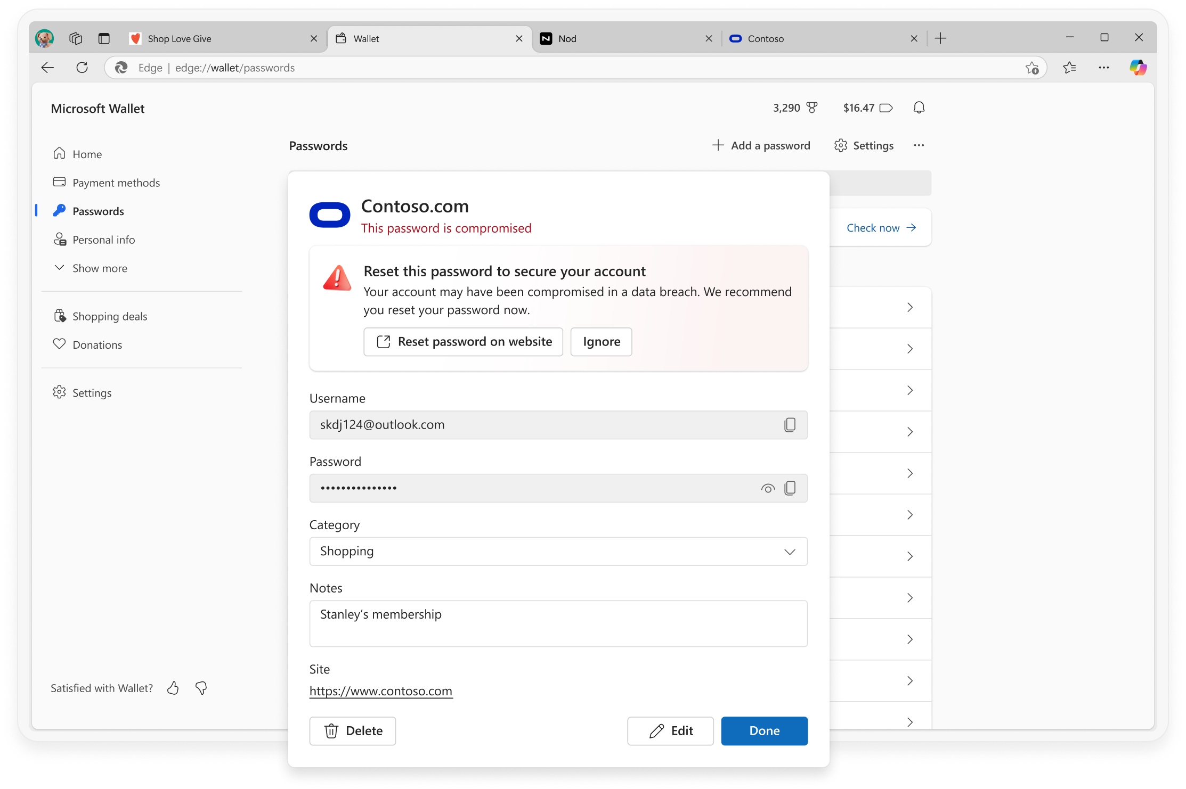1186x789 pixels.
Task: Copy the password with clipboard icon
Action: (790, 488)
